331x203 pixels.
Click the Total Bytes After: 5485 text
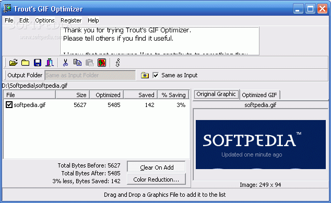pos(91,173)
